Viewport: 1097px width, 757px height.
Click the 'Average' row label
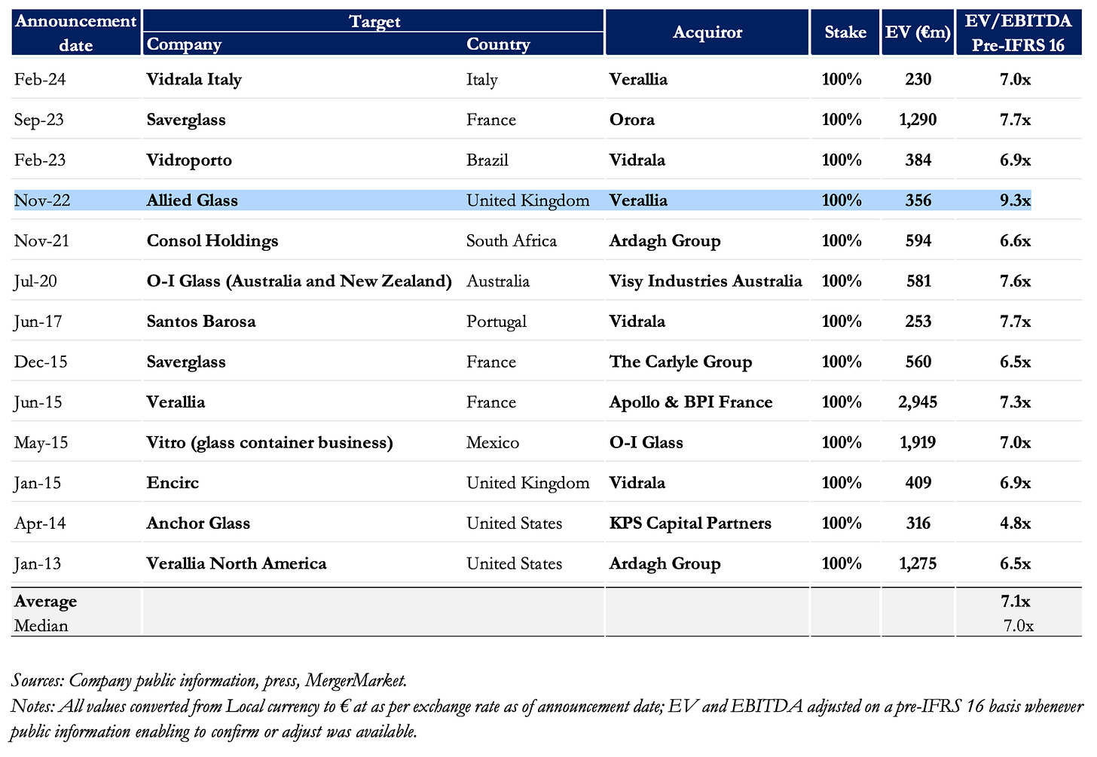[x=45, y=601]
